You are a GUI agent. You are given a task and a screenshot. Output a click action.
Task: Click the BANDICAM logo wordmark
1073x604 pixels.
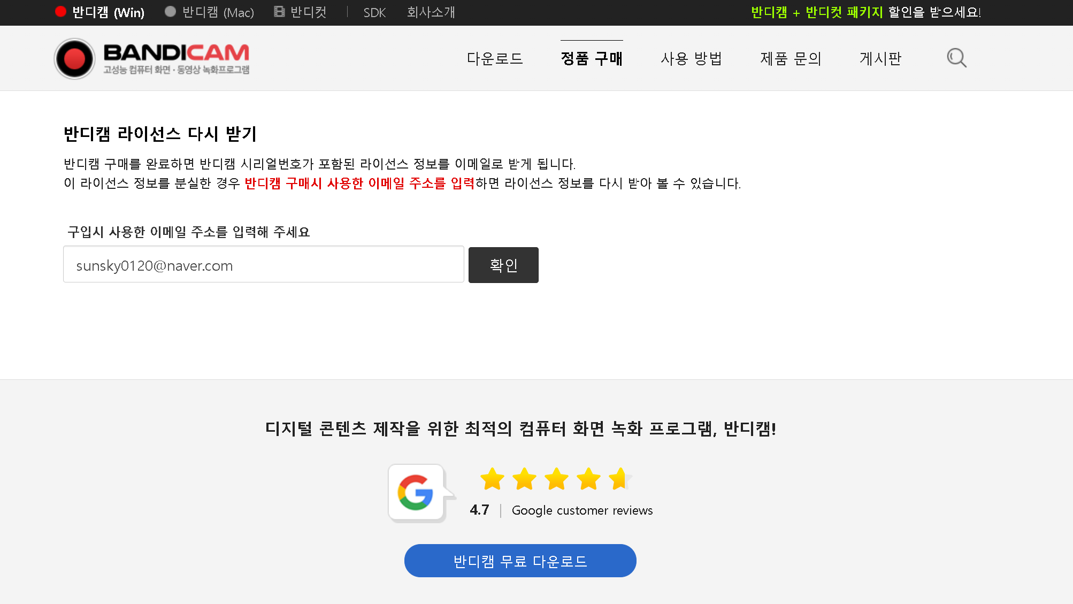176,52
